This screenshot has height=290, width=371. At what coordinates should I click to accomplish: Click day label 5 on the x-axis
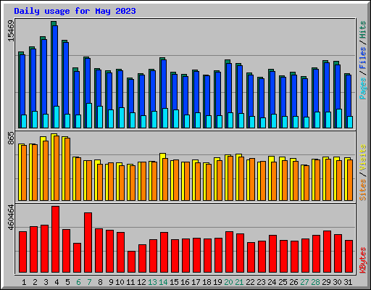67,282
